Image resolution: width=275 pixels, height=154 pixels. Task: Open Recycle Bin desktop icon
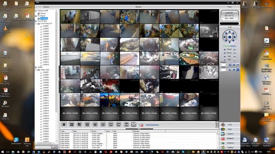(5, 54)
